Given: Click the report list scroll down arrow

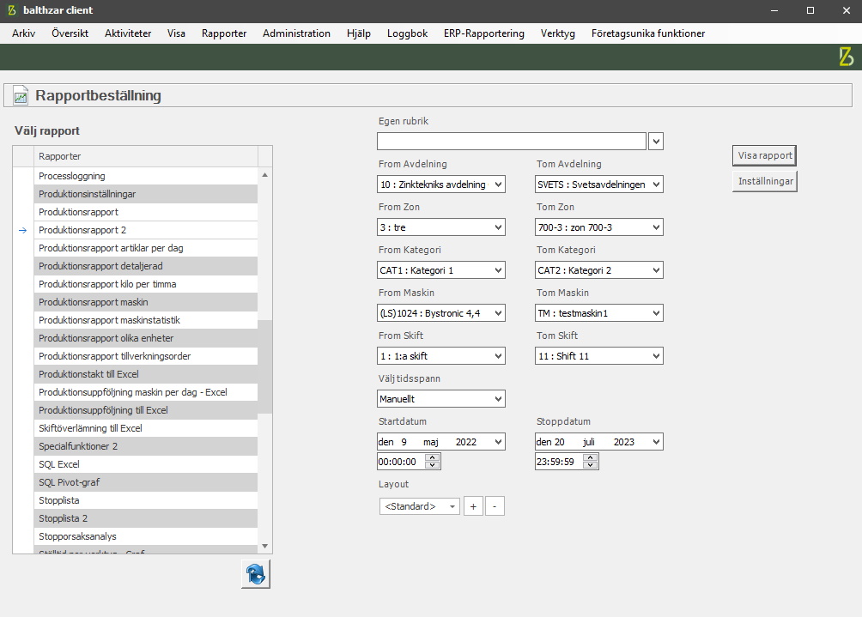Looking at the screenshot, I should (265, 546).
